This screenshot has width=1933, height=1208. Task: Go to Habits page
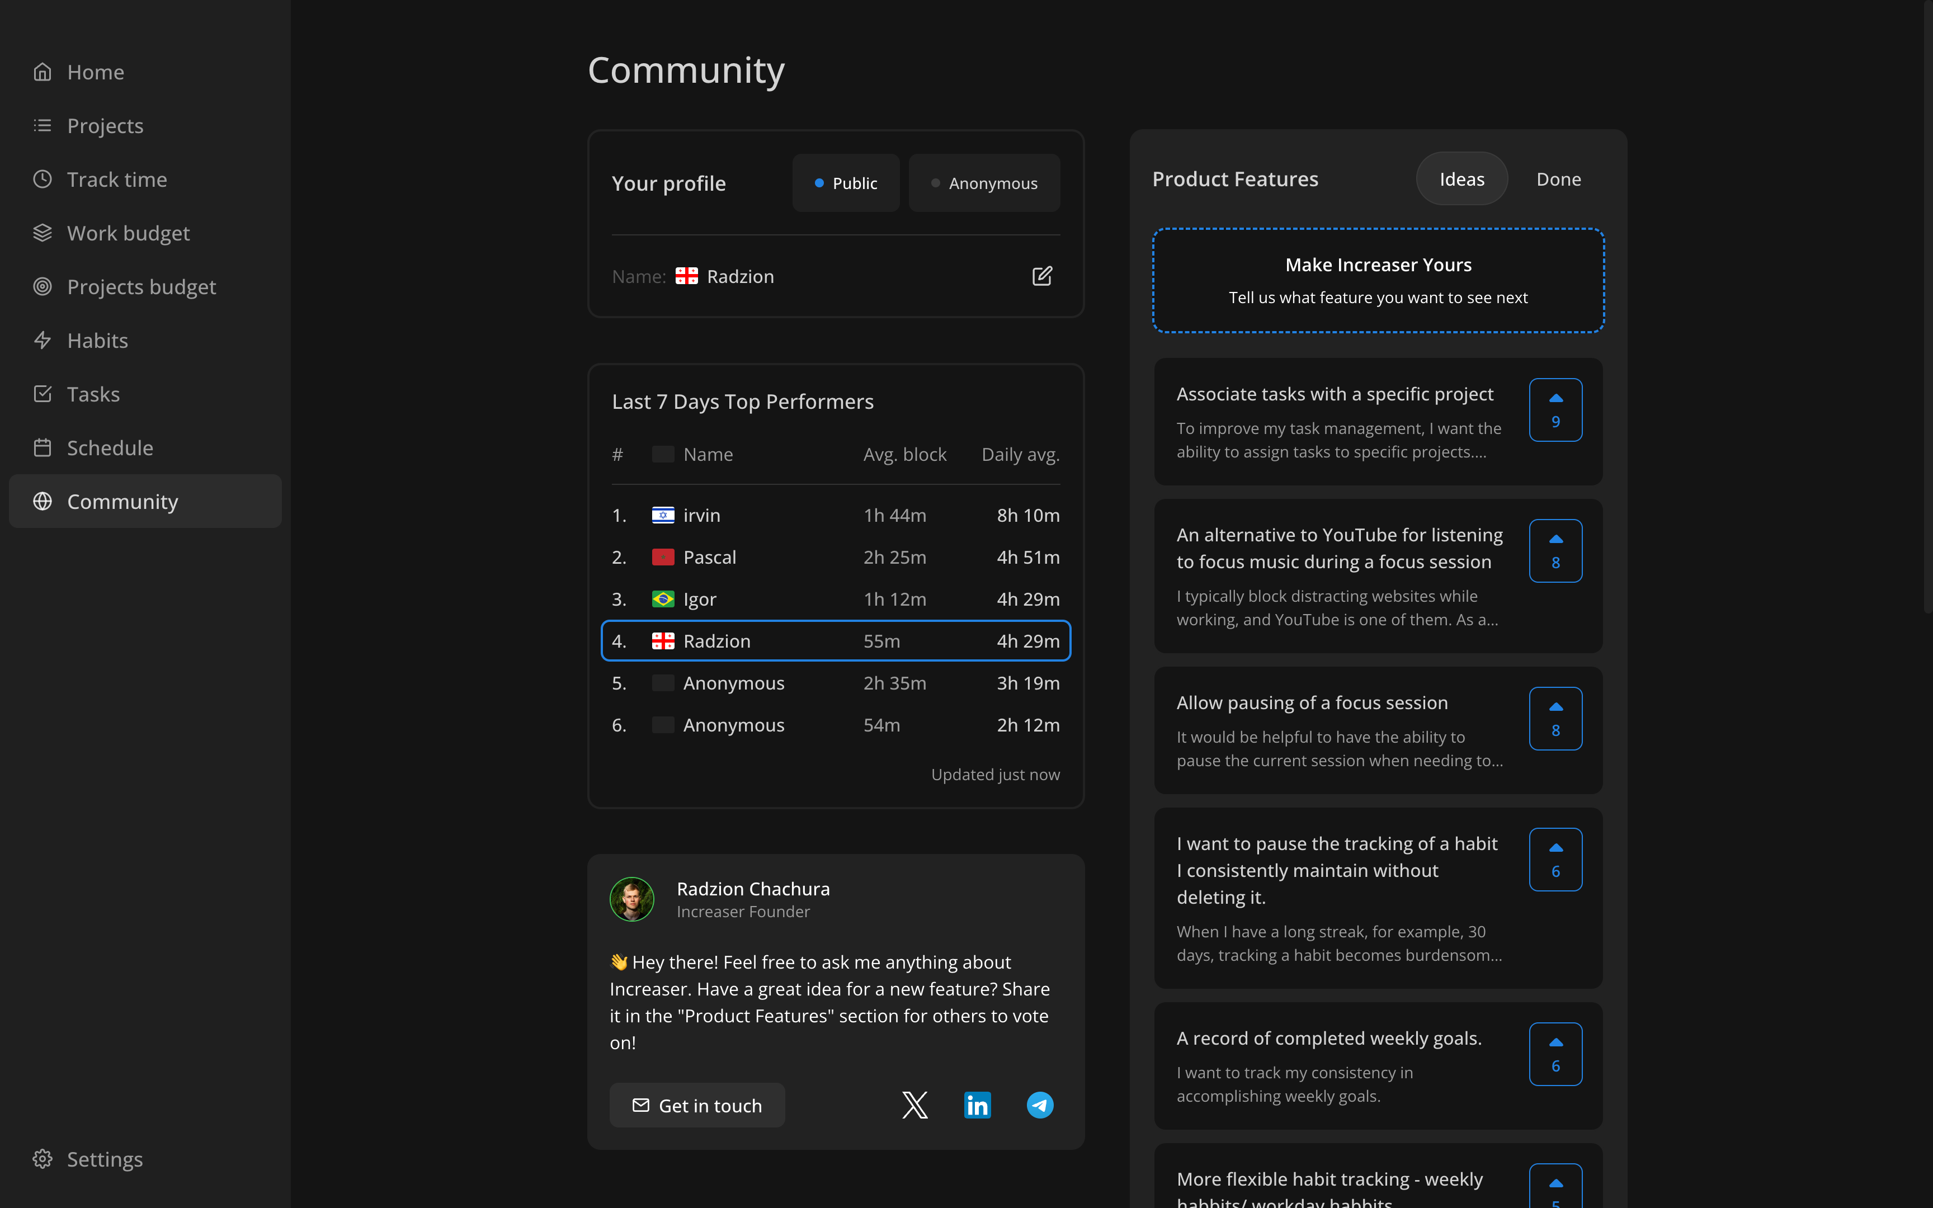145,341
